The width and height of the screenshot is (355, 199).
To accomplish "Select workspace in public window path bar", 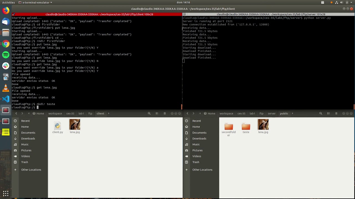I will 226,113.
